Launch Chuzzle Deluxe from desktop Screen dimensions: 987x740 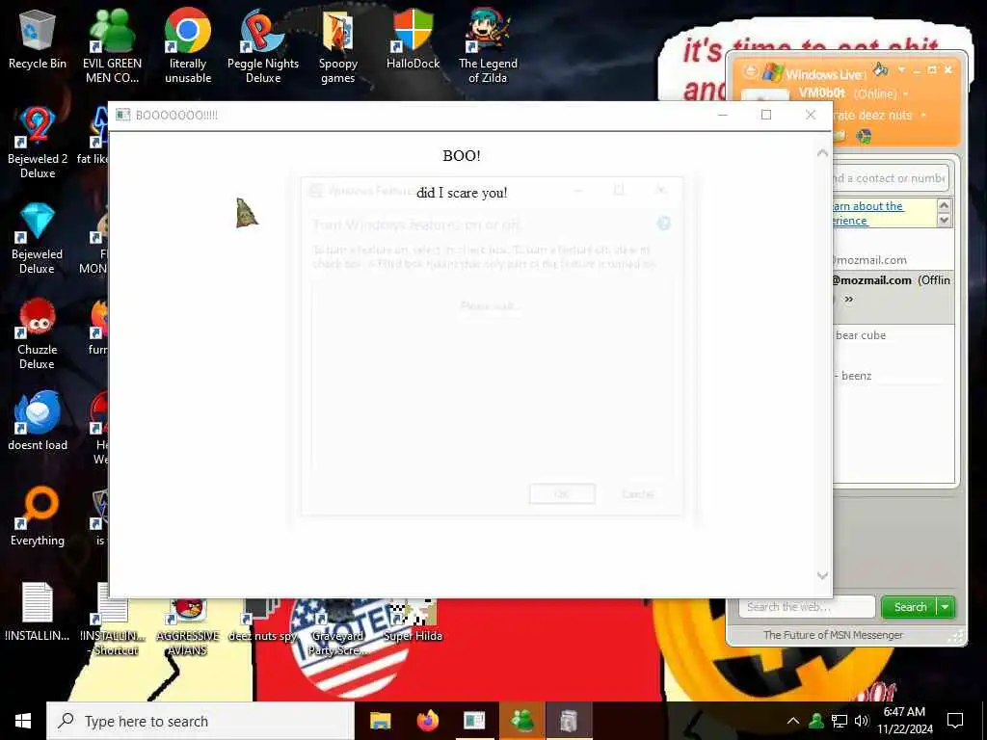[38, 333]
